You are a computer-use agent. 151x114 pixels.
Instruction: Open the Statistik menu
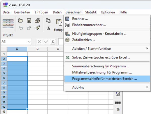(91, 12)
